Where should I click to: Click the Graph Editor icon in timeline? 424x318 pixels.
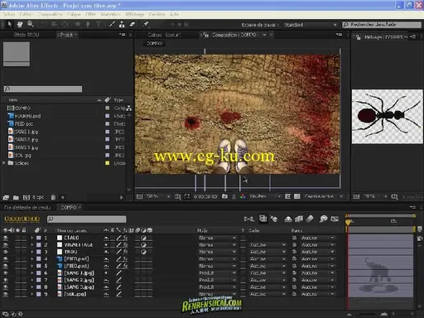(x=335, y=219)
